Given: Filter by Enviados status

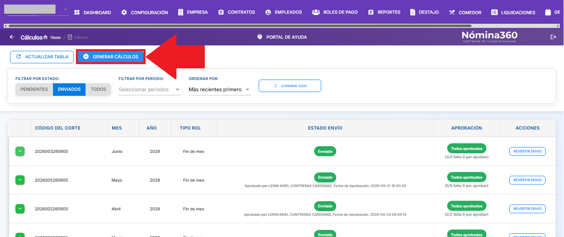Looking at the screenshot, I should point(69,89).
